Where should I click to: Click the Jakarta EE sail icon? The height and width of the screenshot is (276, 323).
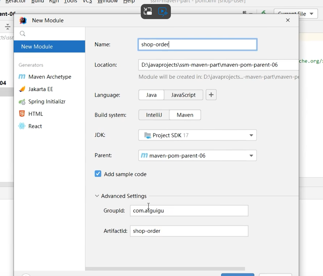(22, 89)
